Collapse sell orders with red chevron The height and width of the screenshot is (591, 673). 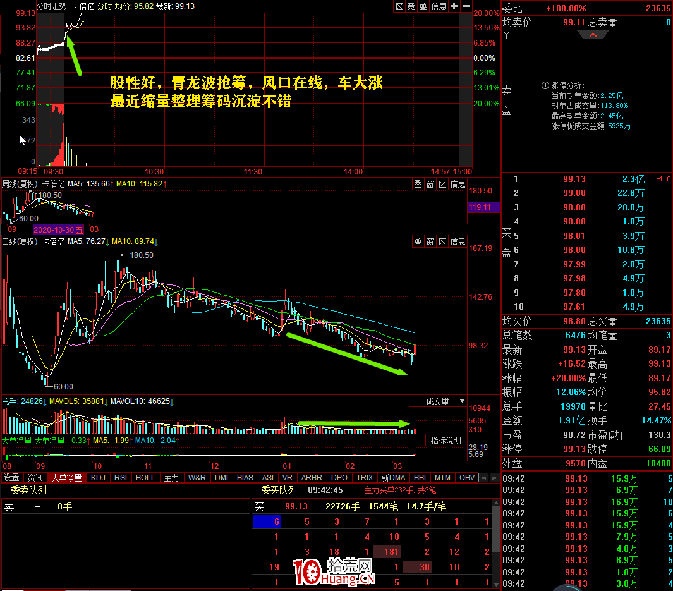click(593, 35)
